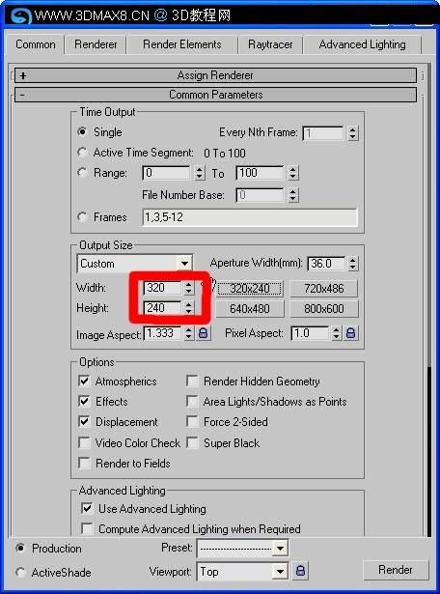The height and width of the screenshot is (594, 440).
Task: Expand the Assign Renderer rollout
Action: tap(215, 75)
